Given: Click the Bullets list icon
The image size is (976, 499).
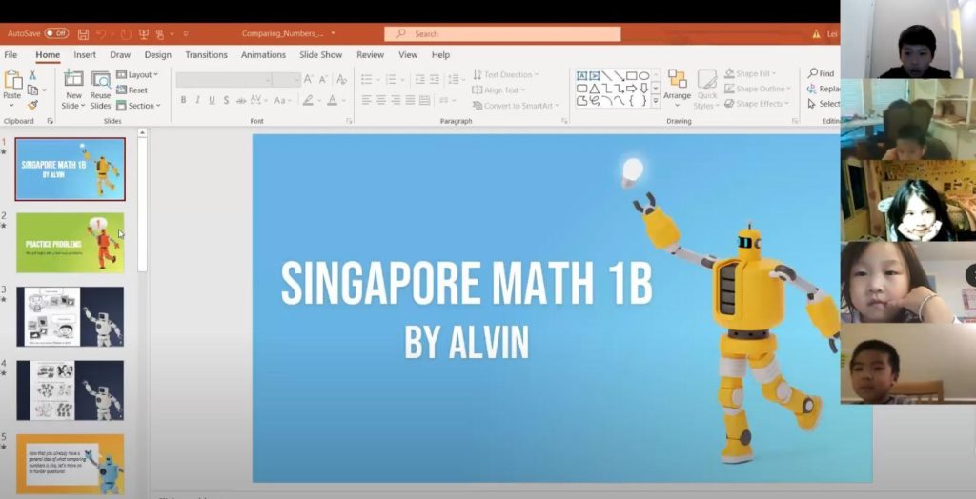Looking at the screenshot, I should click(x=367, y=80).
